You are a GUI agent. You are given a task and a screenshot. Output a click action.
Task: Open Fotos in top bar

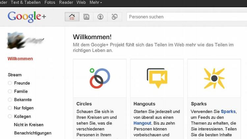click(x=50, y=2)
